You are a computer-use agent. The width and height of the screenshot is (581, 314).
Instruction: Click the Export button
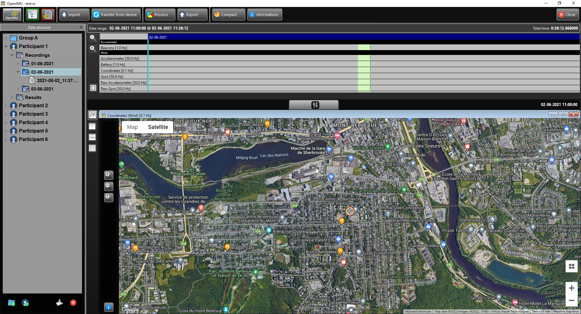pyautogui.click(x=192, y=14)
